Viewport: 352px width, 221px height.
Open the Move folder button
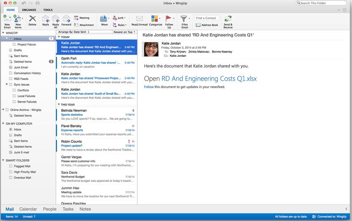click(x=104, y=21)
